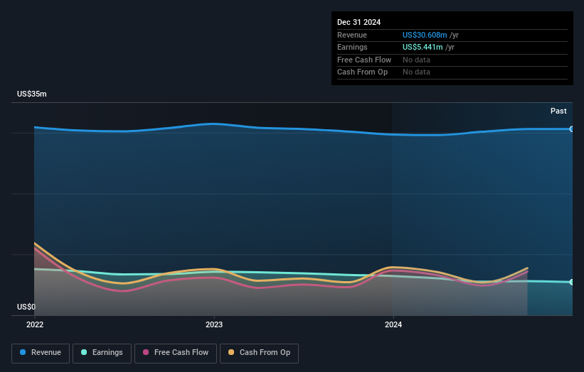584x372 pixels.
Task: Click the Revenue endpoint marker on blue line
Action: pos(572,129)
